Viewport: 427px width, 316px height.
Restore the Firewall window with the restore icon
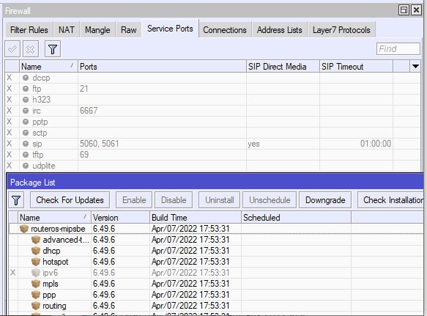(404, 10)
